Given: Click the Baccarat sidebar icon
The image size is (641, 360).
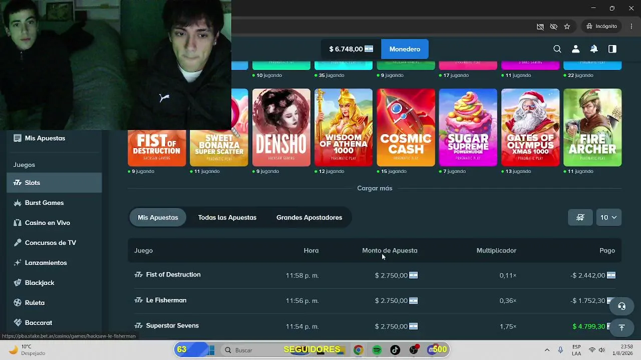Looking at the screenshot, I should click(x=18, y=322).
